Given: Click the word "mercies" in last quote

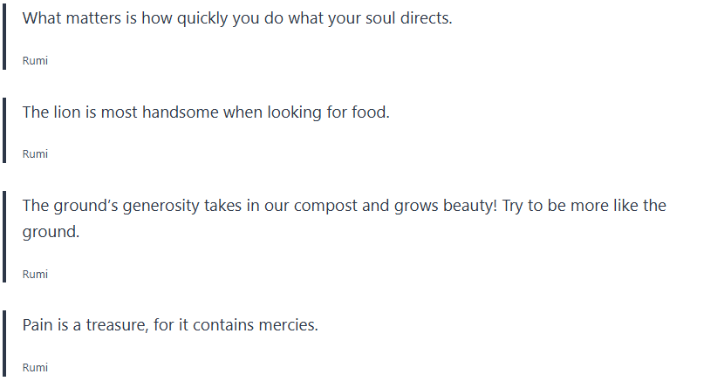Looking at the screenshot, I should pyautogui.click(x=288, y=325).
